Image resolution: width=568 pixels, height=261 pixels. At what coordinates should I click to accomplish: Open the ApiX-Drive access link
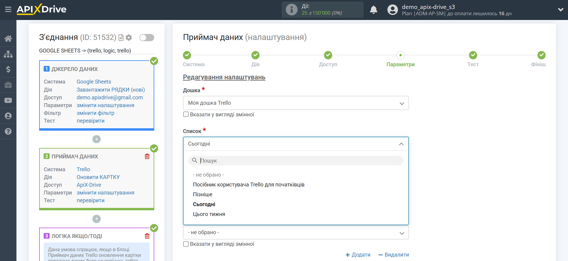pos(89,185)
